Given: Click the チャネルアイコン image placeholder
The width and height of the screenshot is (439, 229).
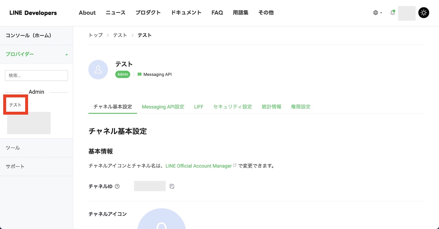Looking at the screenshot, I should [x=162, y=219].
